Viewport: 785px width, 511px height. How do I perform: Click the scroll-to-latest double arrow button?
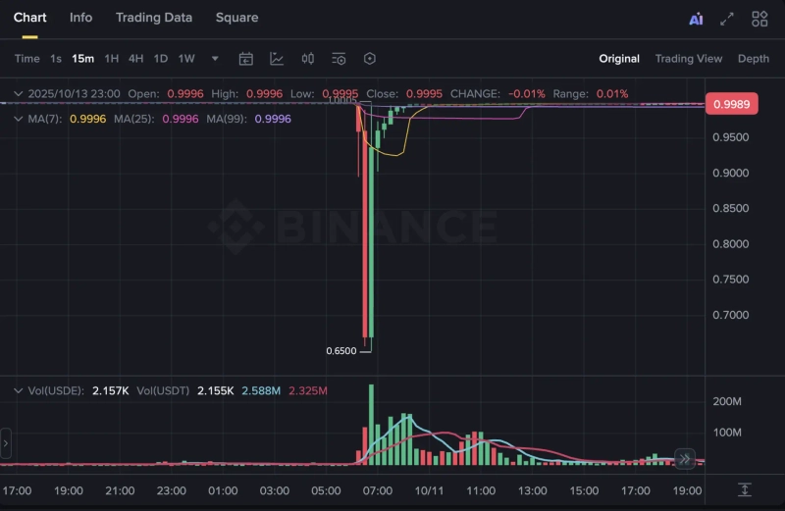click(685, 458)
